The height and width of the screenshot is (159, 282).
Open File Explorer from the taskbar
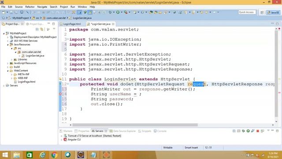(17, 155)
